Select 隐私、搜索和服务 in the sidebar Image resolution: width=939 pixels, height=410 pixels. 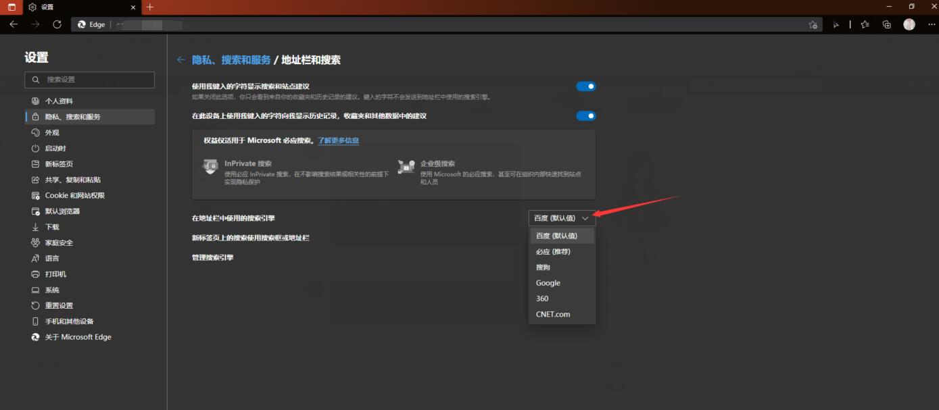click(x=90, y=117)
